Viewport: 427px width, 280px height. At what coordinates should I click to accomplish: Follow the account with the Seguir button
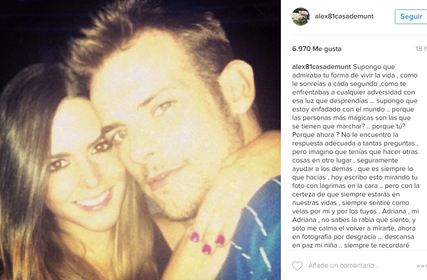[x=411, y=17]
